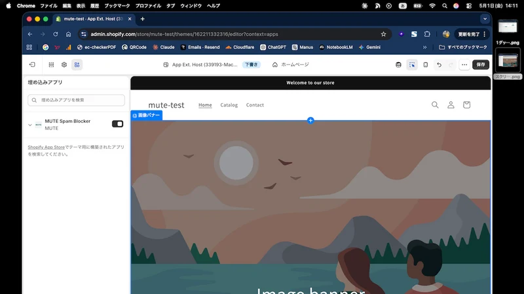This screenshot has width=524, height=294.
Task: Click the 下書き draft badge
Action: pyautogui.click(x=252, y=65)
